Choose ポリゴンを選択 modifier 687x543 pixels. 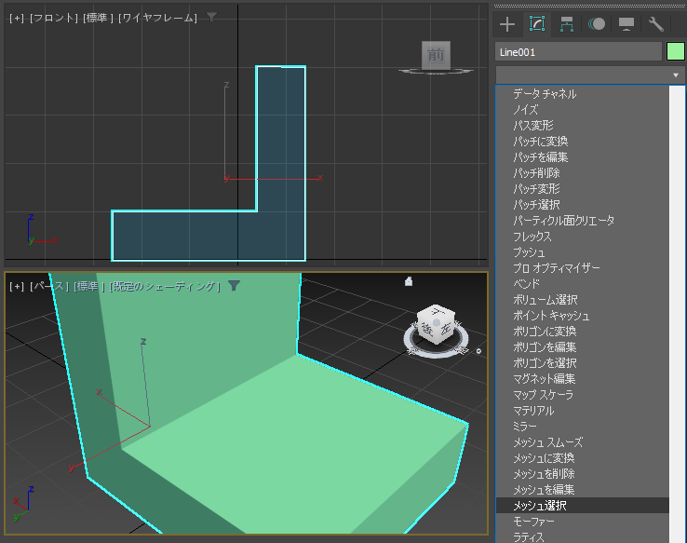point(583,362)
